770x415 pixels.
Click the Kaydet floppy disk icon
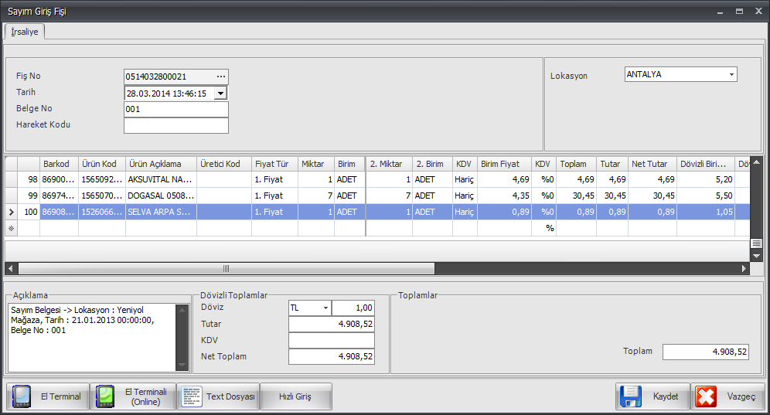pos(631,396)
